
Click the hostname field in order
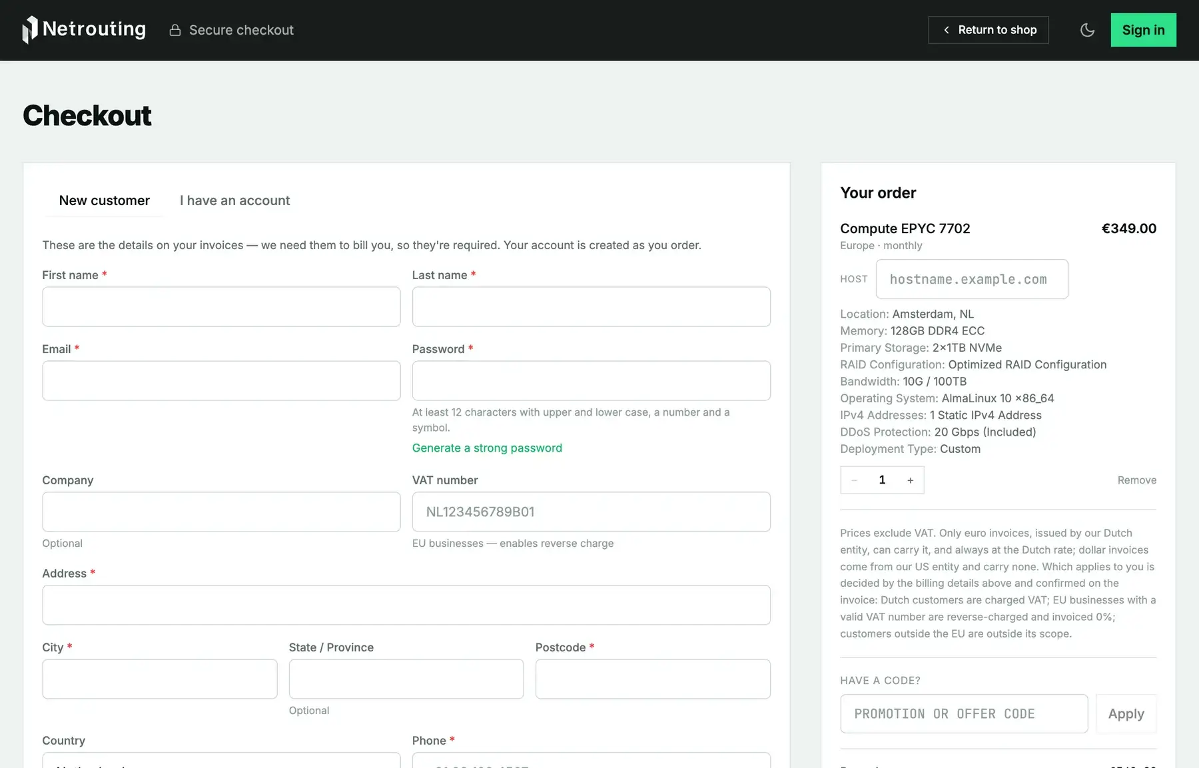pyautogui.click(x=972, y=279)
